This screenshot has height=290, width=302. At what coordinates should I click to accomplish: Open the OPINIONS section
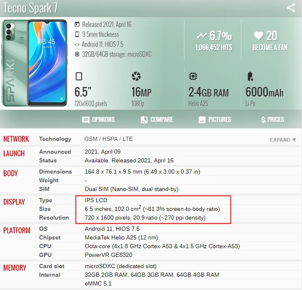(98, 119)
